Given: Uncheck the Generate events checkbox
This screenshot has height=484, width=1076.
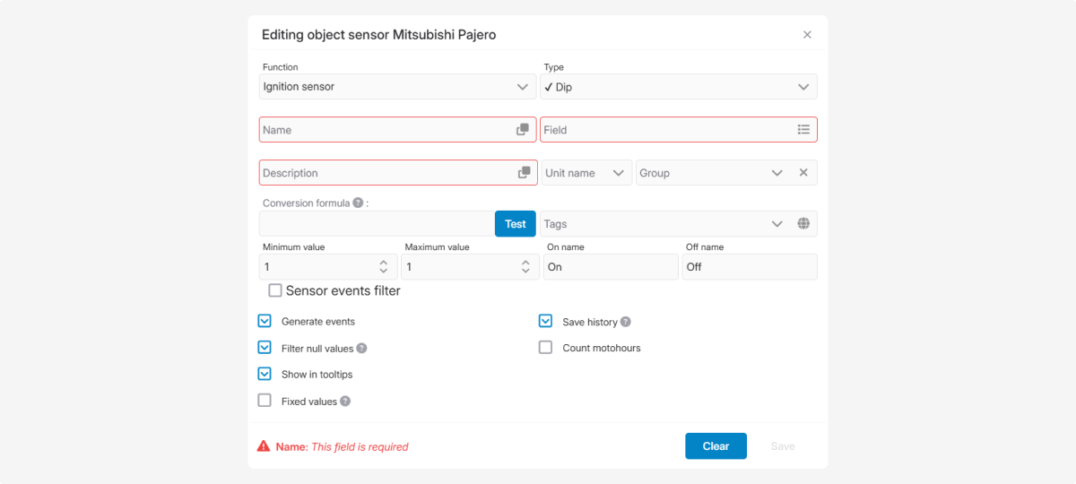Looking at the screenshot, I should click(265, 322).
